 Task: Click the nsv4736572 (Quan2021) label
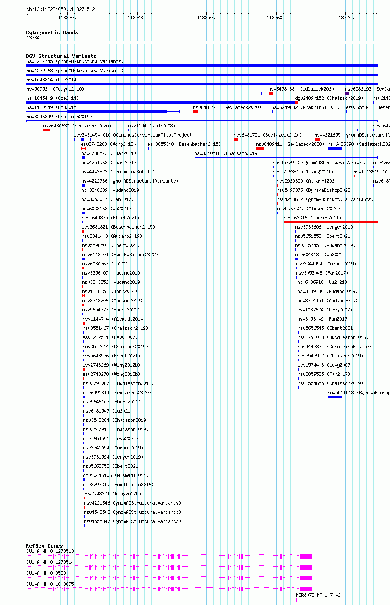click(x=109, y=153)
